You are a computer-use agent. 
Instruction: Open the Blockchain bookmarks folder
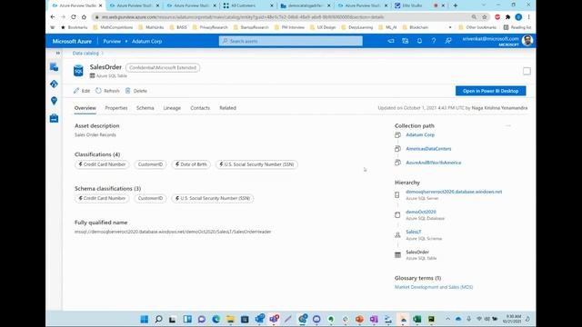[415, 27]
